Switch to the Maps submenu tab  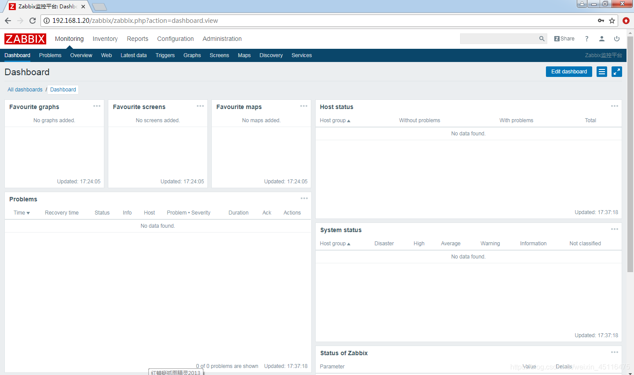pyautogui.click(x=244, y=55)
